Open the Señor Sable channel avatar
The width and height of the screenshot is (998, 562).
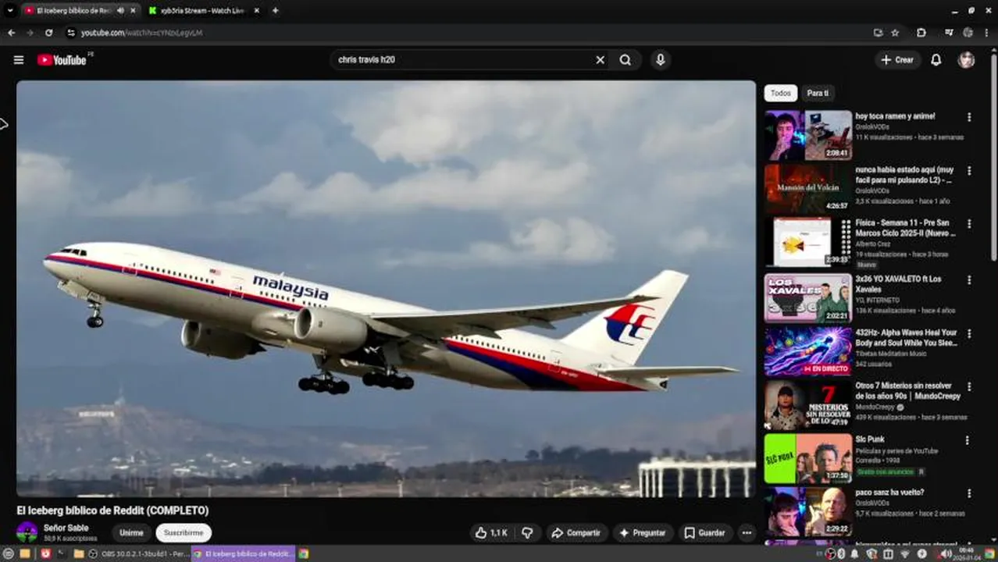pos(27,532)
